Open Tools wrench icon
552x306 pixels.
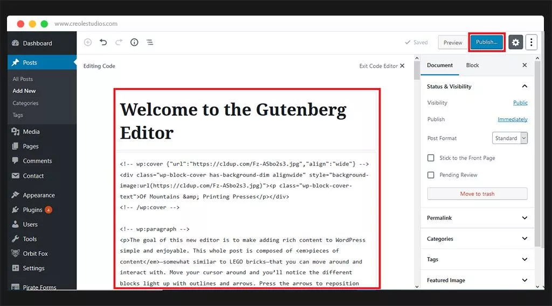click(x=15, y=239)
